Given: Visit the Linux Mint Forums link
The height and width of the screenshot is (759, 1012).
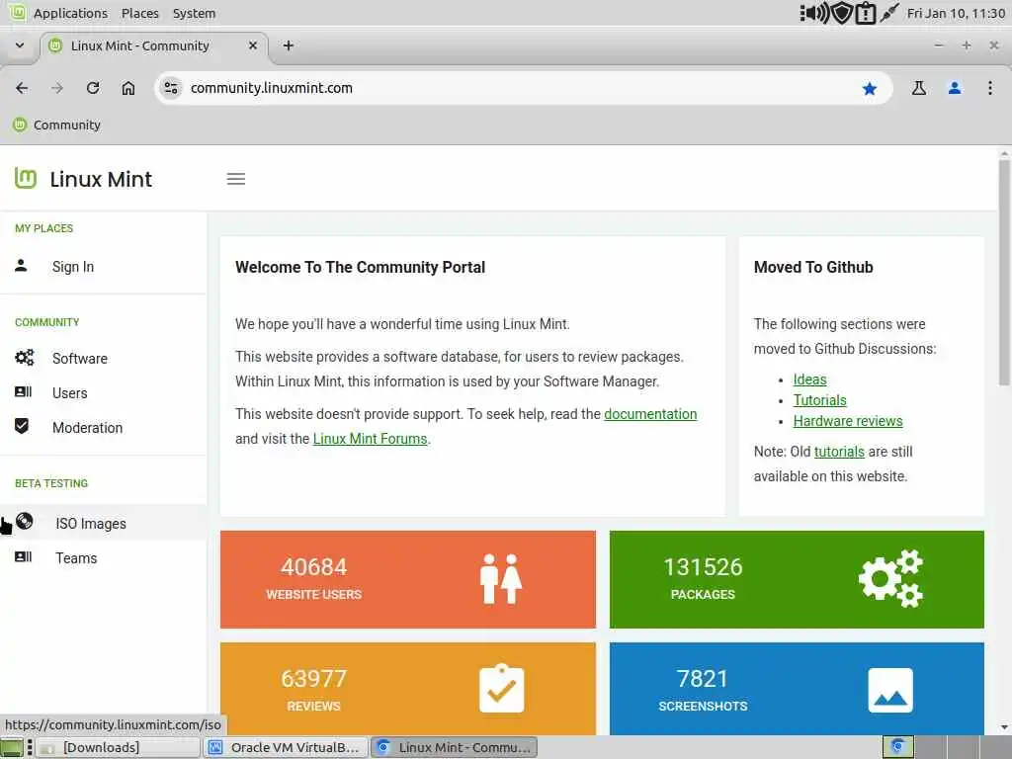Looking at the screenshot, I should (x=370, y=439).
